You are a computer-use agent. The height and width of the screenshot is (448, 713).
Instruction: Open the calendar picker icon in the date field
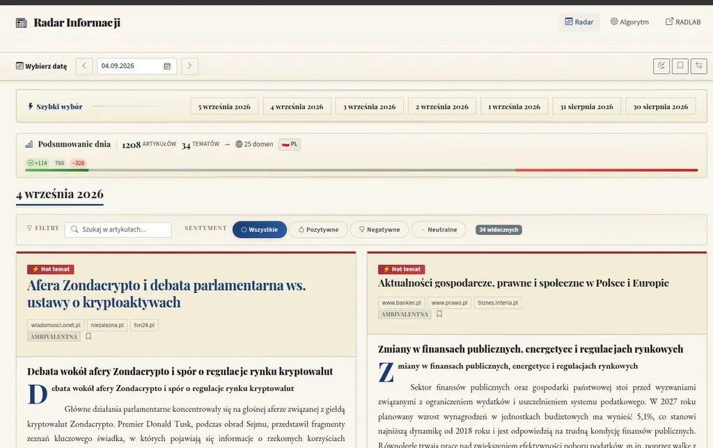tap(167, 66)
